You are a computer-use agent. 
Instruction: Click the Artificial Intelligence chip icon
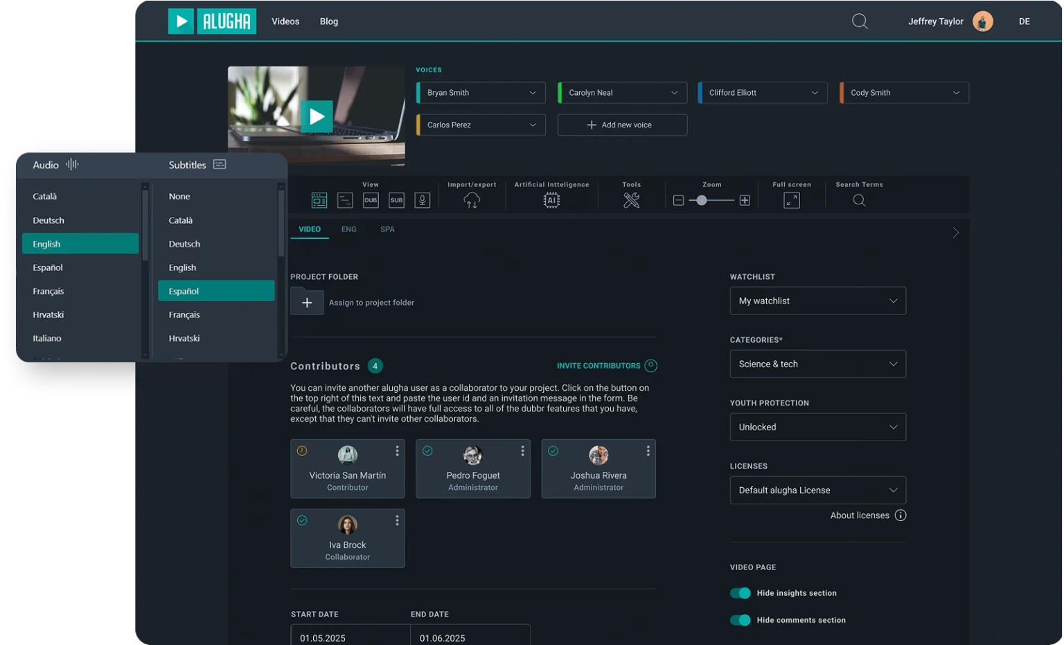coord(551,200)
